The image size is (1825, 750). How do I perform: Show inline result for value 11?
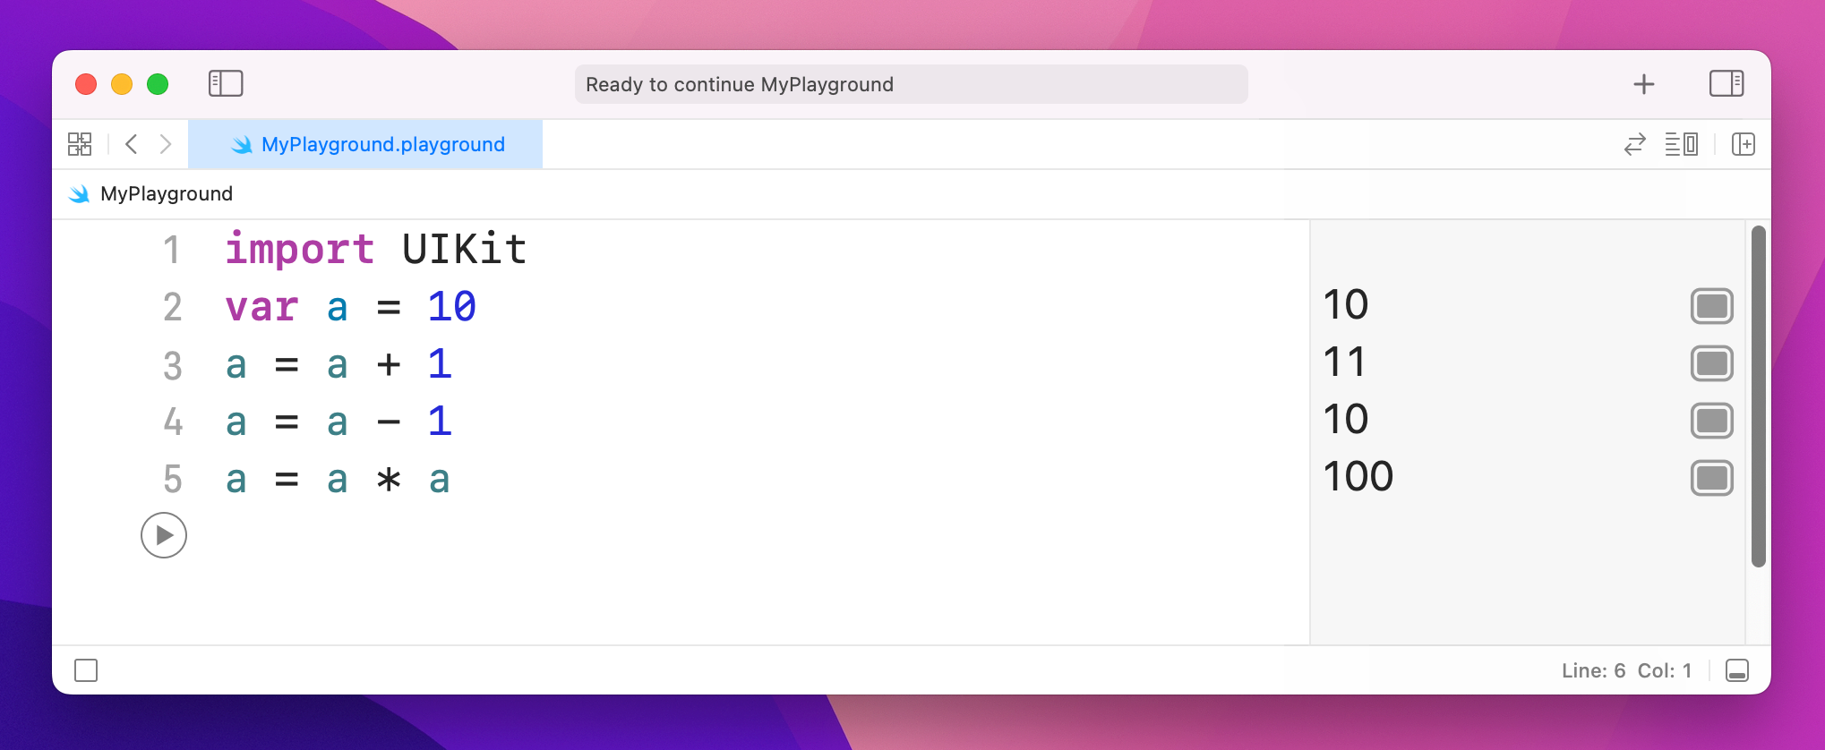(x=1711, y=363)
